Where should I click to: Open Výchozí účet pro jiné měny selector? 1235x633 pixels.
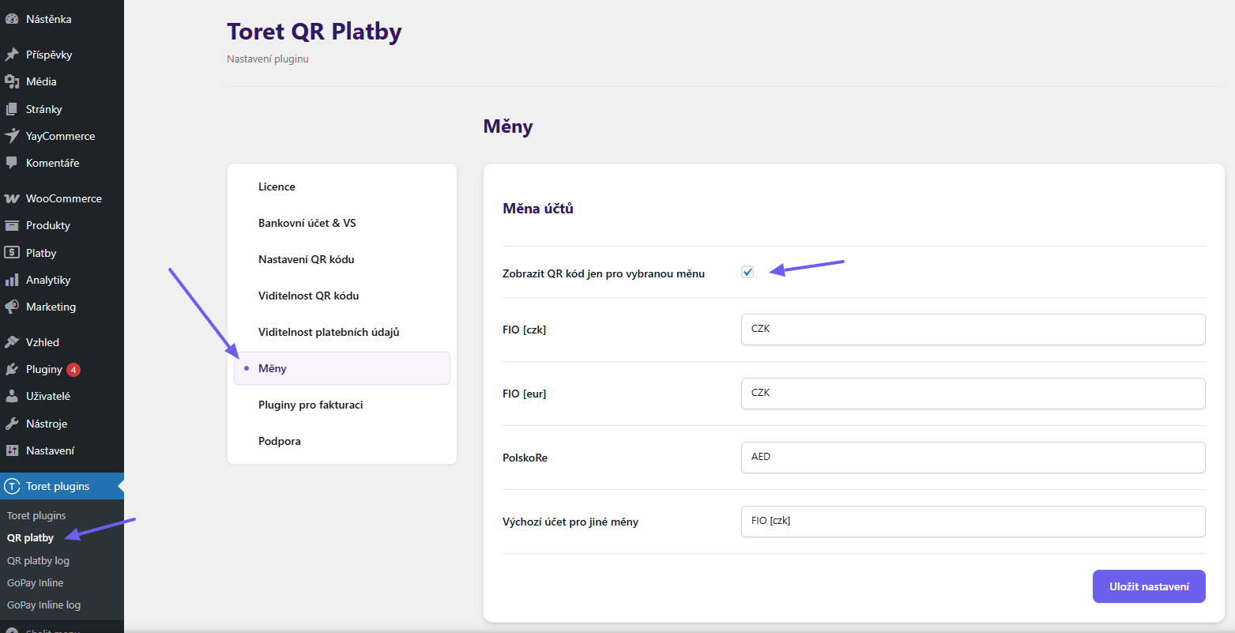point(972,522)
